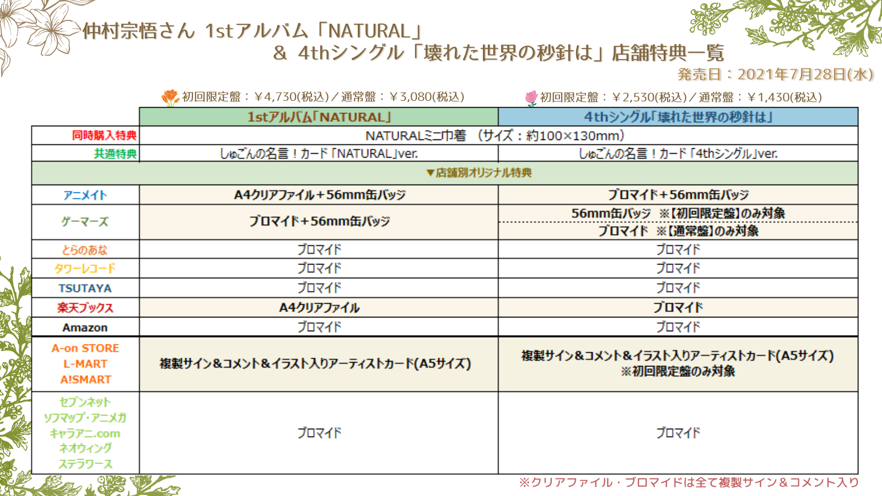This screenshot has width=882, height=496.
Task: Click the green row label 共通特典
Action: 115,154
